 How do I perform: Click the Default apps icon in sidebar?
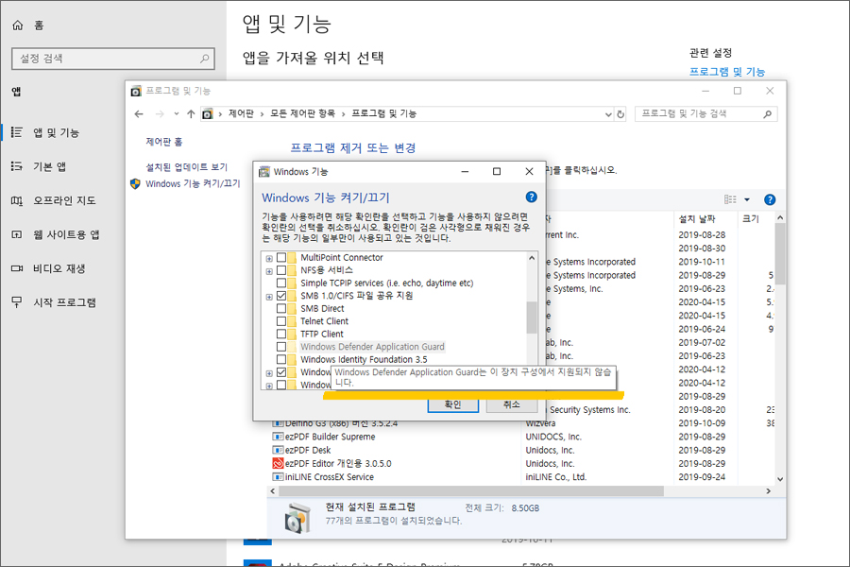click(x=17, y=166)
